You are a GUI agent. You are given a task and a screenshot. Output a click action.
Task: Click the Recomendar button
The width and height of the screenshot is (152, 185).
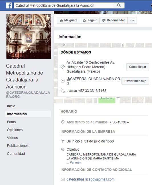point(114,20)
